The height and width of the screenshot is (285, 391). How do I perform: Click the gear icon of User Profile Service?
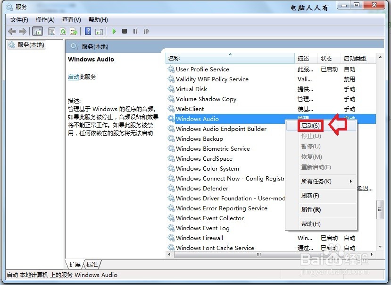[x=171, y=69]
